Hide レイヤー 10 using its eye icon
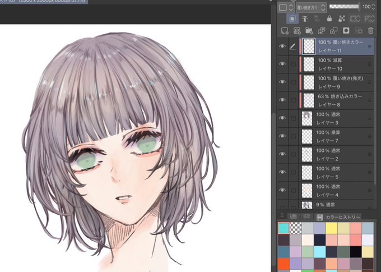Image resolution: width=381 pixels, height=272 pixels. 282,64
